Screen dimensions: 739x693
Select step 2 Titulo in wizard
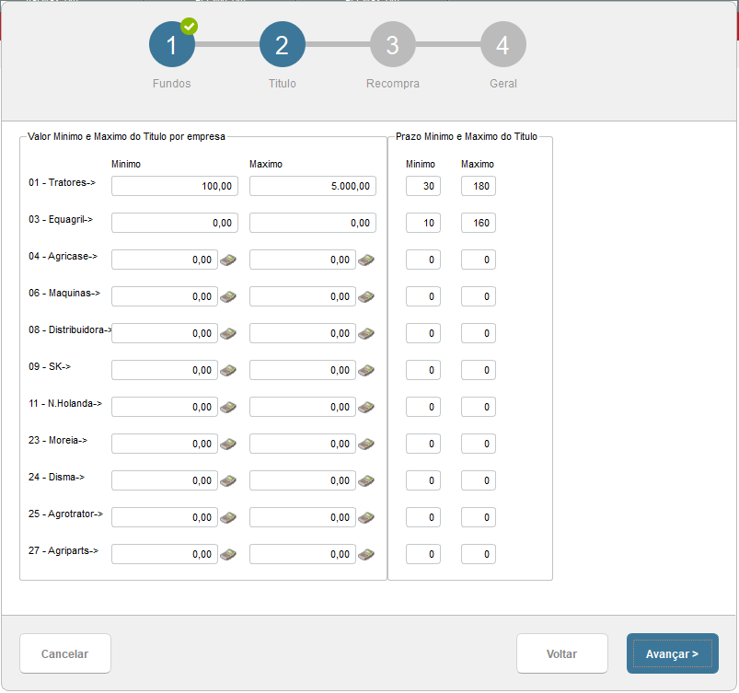pyautogui.click(x=283, y=44)
